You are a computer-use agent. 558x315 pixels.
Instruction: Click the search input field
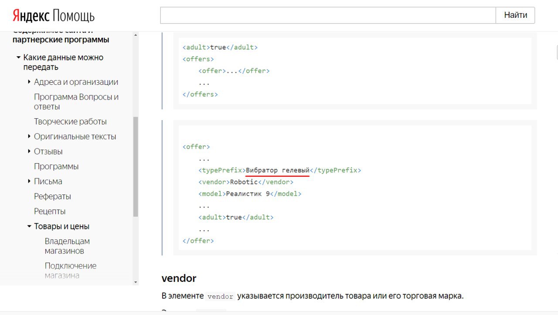pos(328,15)
